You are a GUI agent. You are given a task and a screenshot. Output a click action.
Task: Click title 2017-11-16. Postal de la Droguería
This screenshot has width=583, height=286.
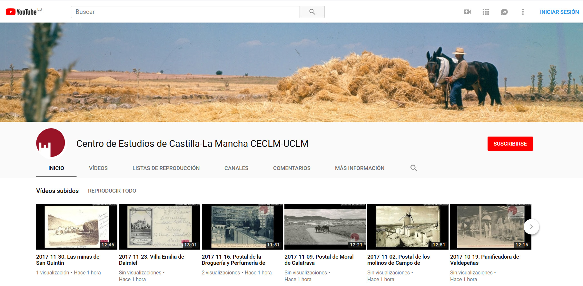[x=233, y=260]
